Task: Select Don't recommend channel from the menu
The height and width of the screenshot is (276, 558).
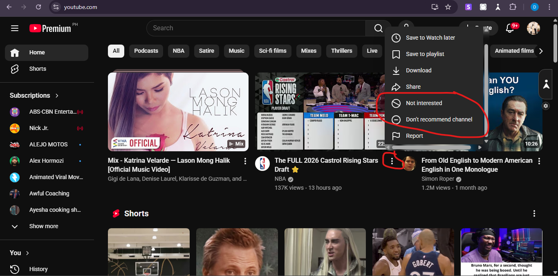Action: click(x=439, y=119)
